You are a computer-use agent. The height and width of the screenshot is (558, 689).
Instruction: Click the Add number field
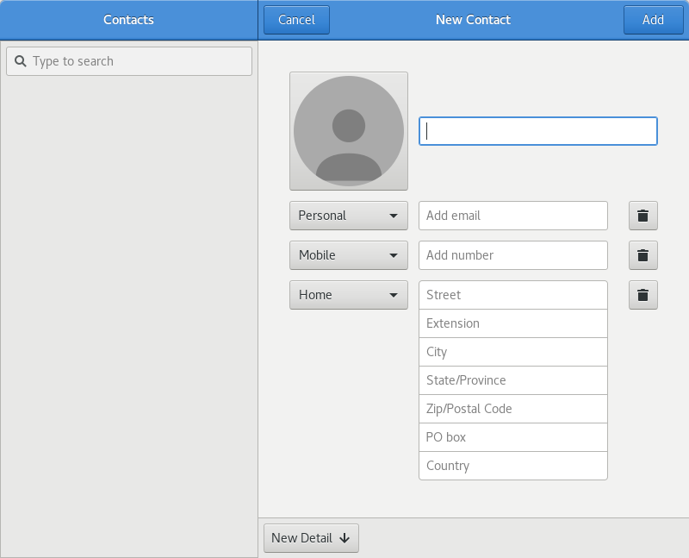coord(512,255)
